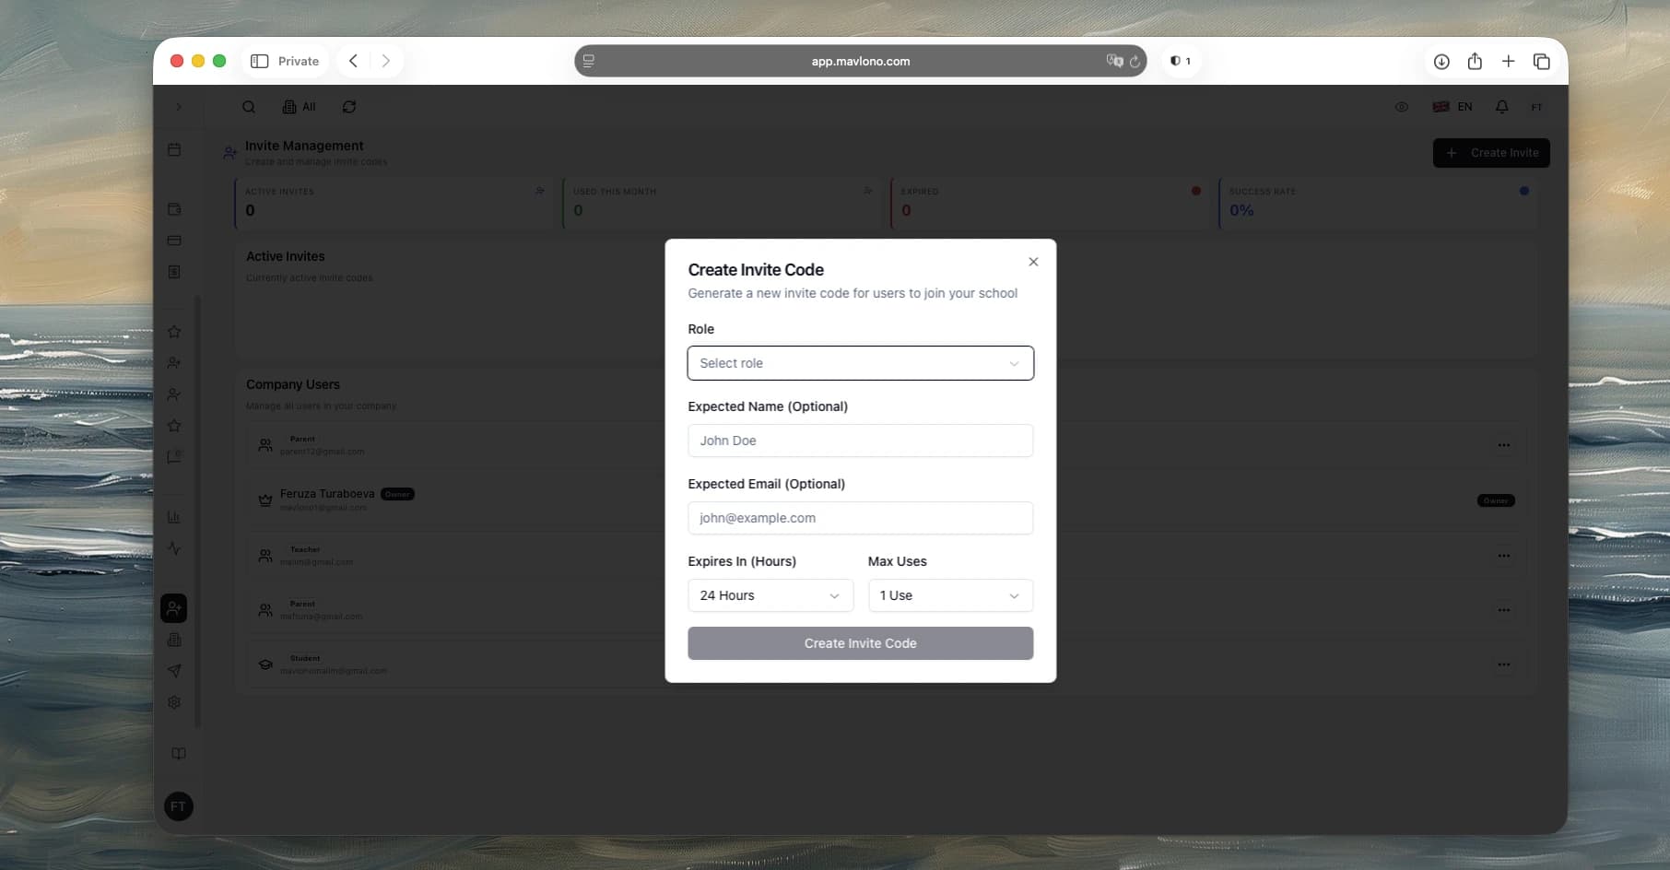Open the search icon in the top bar
The height and width of the screenshot is (870, 1670).
[x=249, y=106]
